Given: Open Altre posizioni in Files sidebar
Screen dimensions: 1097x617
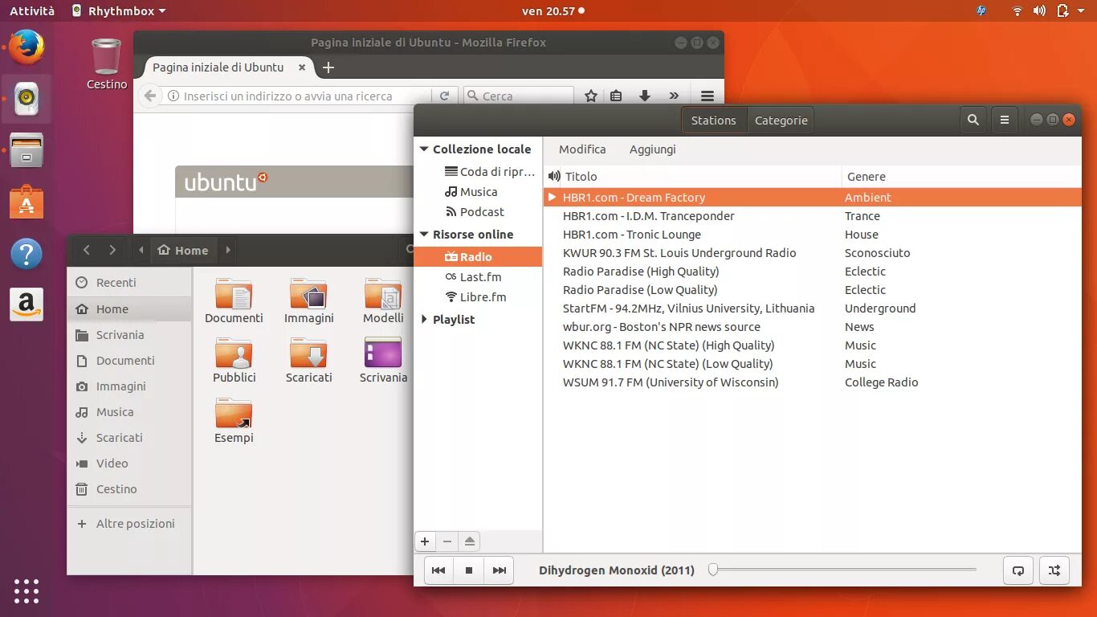Looking at the screenshot, I should click(129, 524).
